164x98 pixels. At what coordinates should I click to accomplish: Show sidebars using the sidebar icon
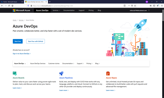click(154, 6)
